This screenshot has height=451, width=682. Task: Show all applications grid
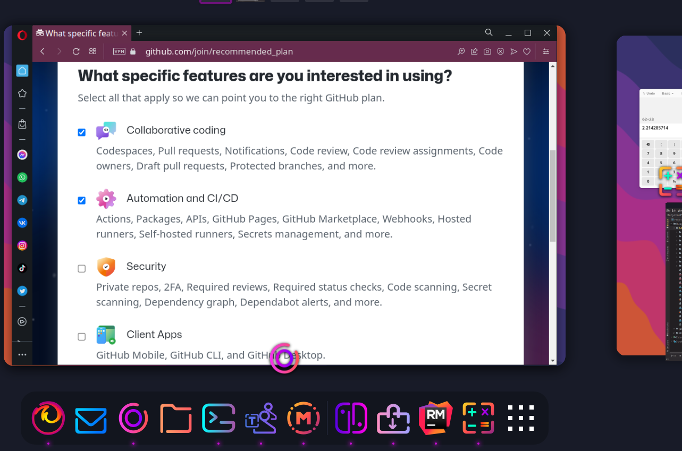click(521, 418)
